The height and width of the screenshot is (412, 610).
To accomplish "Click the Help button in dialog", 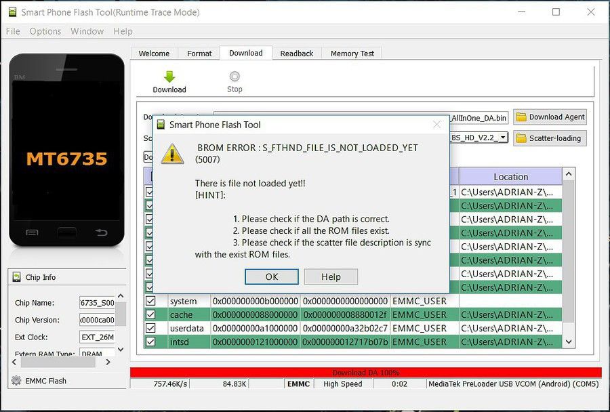I will (331, 276).
